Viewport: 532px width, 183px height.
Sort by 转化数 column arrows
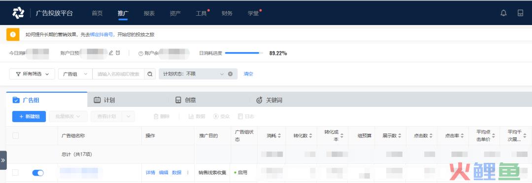(x=310, y=136)
